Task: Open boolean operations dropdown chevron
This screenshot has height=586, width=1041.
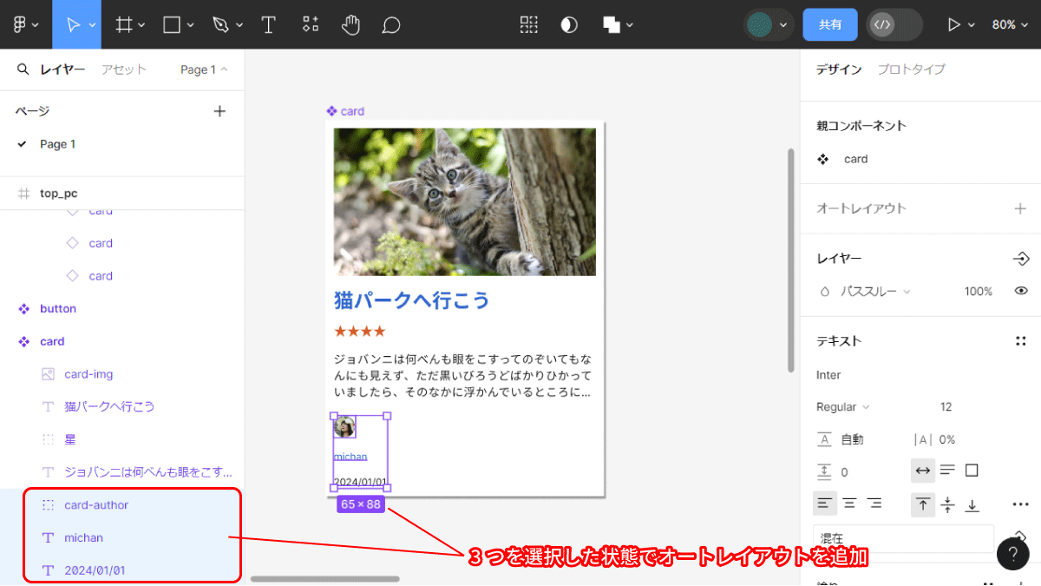Action: [x=630, y=26]
